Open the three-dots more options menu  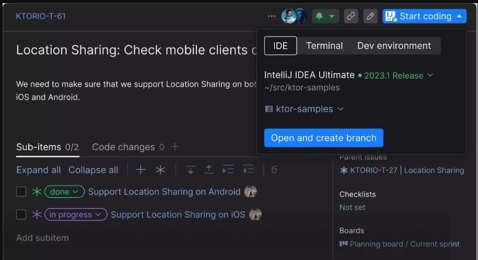272,16
